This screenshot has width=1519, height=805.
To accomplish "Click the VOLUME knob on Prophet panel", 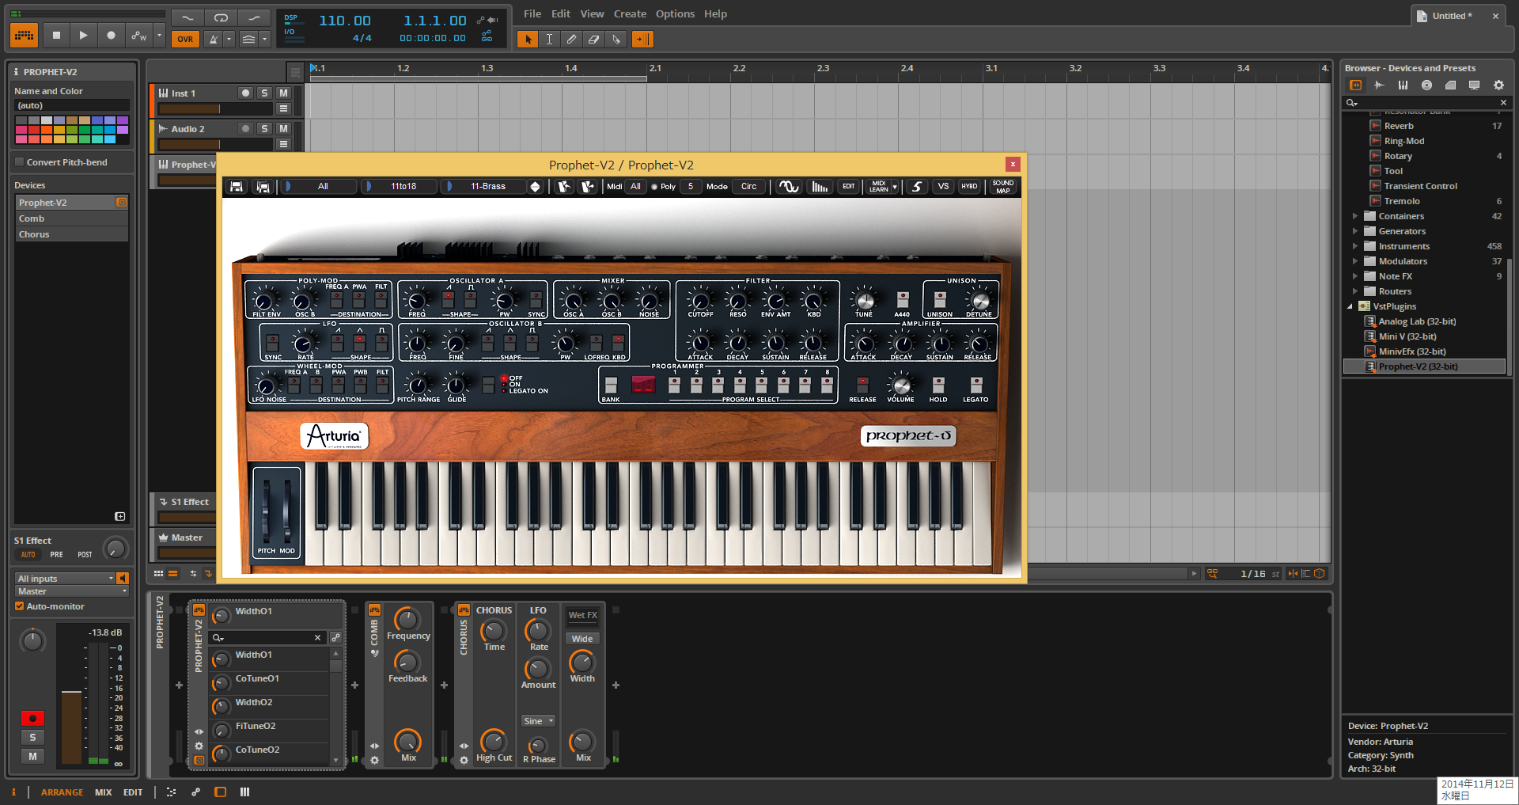I will (x=900, y=385).
